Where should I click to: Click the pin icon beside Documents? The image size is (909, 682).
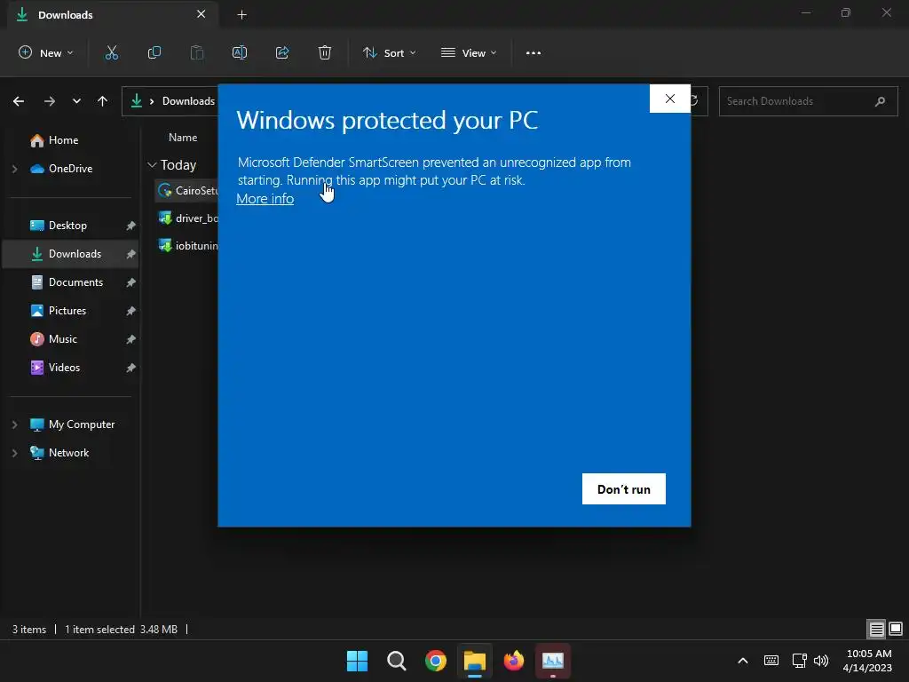pyautogui.click(x=131, y=282)
